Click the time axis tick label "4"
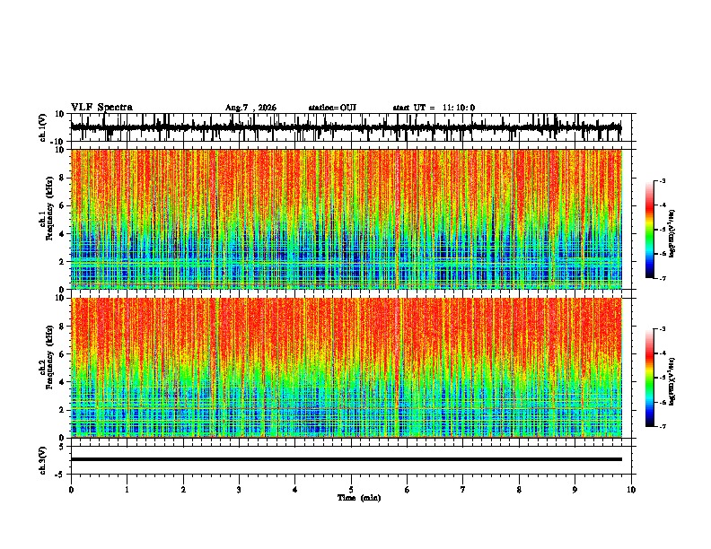 click(x=295, y=490)
